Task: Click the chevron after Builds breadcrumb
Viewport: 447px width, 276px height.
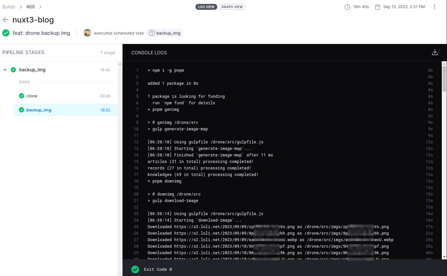Action: point(20,7)
